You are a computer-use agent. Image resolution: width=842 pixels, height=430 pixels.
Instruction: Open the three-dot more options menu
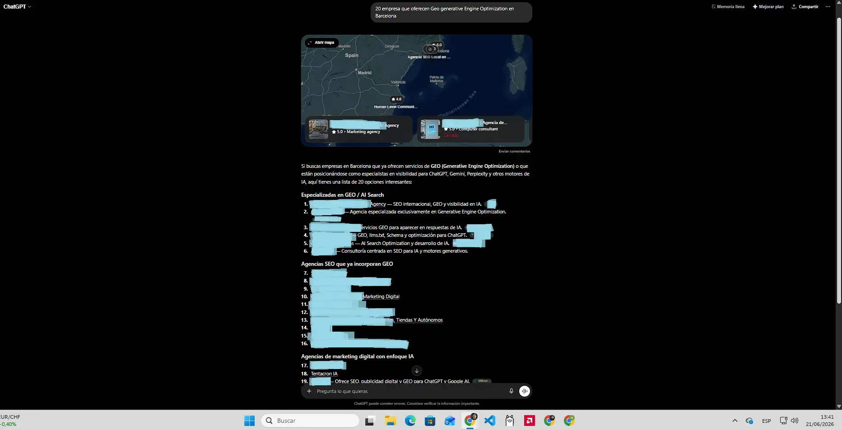pyautogui.click(x=828, y=7)
